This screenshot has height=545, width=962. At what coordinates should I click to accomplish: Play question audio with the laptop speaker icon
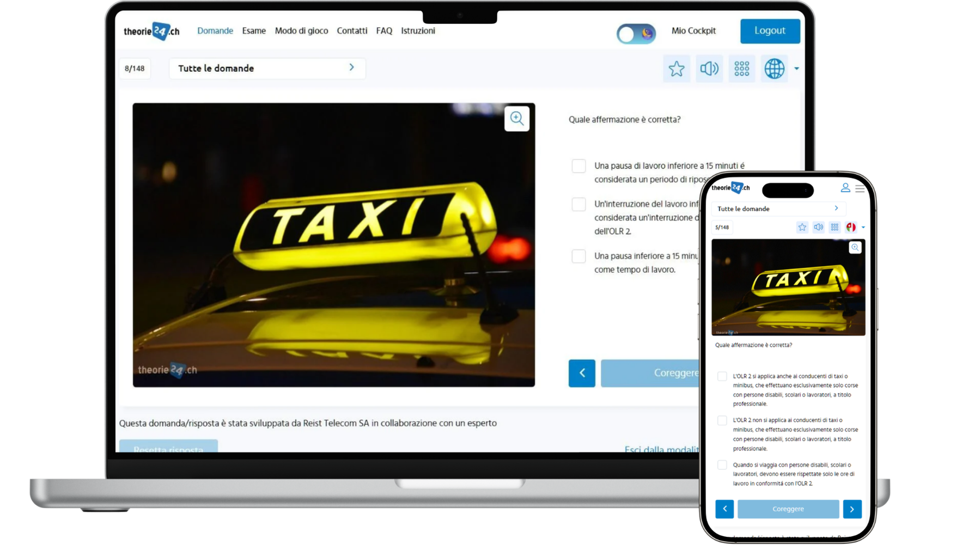click(x=709, y=69)
